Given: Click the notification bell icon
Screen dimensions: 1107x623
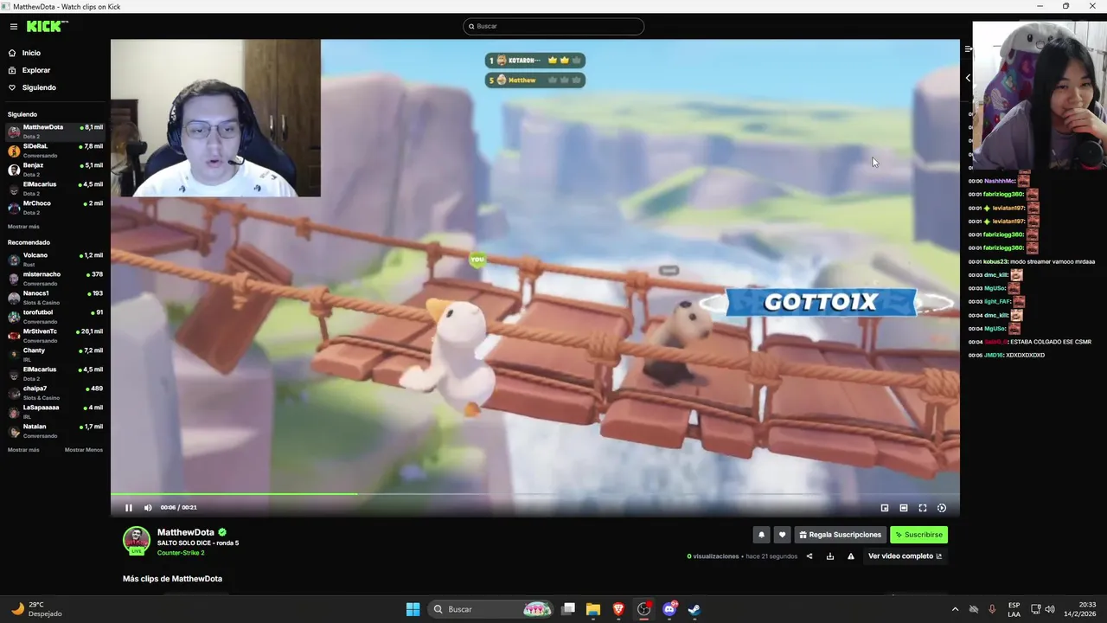Looking at the screenshot, I should [x=761, y=535].
